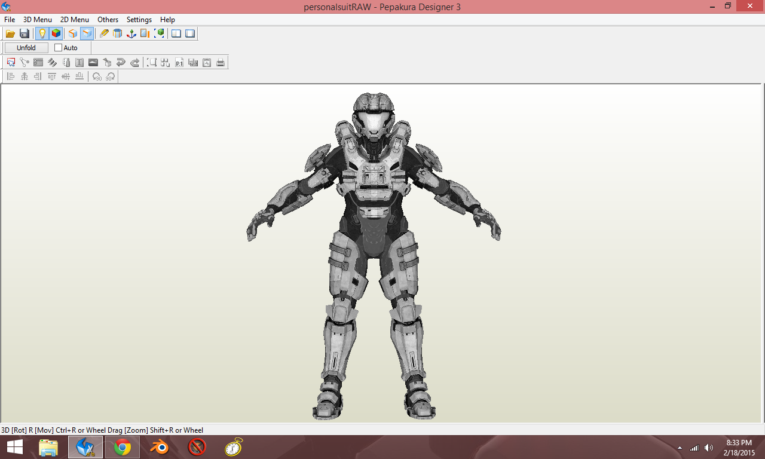Viewport: 765px width, 459px height.
Task: Open Google Chrome from the taskbar
Action: 123,447
